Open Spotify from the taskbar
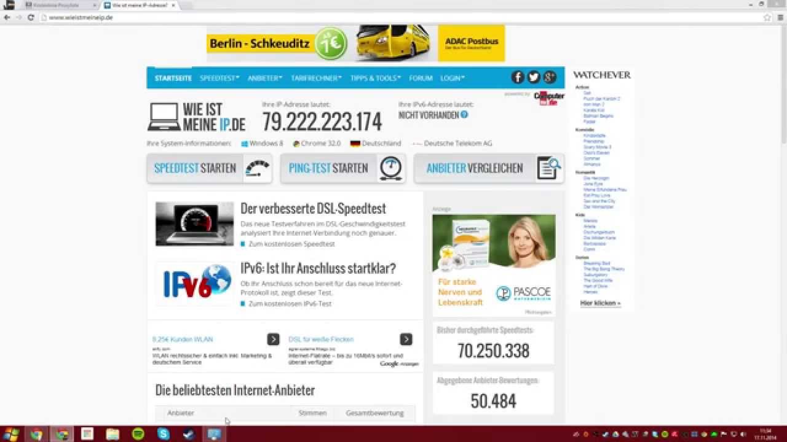Image resolution: width=787 pixels, height=442 pixels. (x=138, y=434)
